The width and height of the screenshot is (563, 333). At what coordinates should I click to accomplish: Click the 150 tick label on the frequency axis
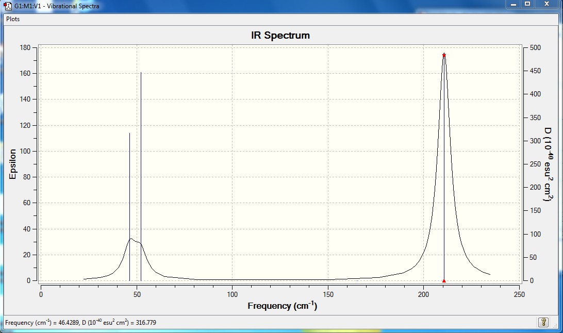tap(328, 295)
